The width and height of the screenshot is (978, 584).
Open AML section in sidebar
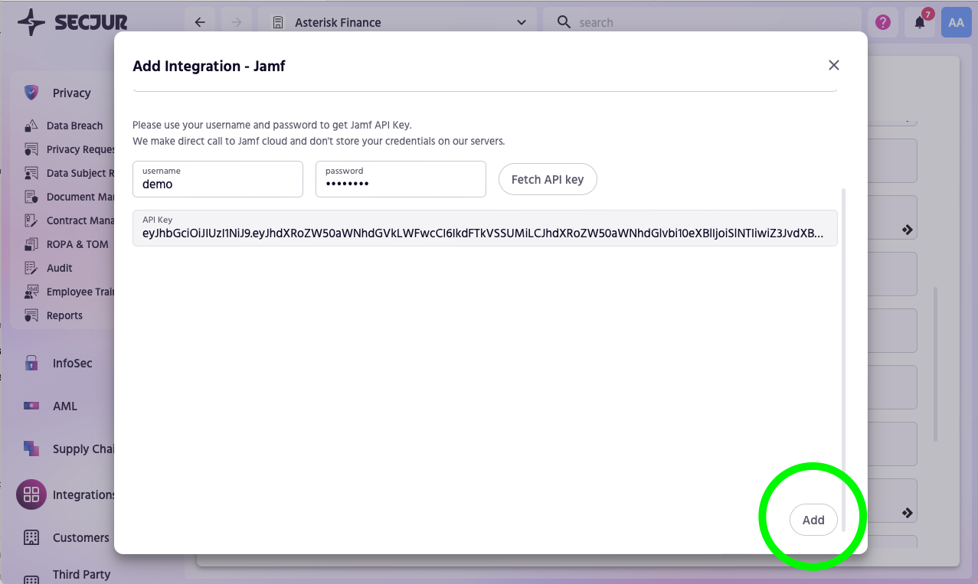(x=65, y=406)
